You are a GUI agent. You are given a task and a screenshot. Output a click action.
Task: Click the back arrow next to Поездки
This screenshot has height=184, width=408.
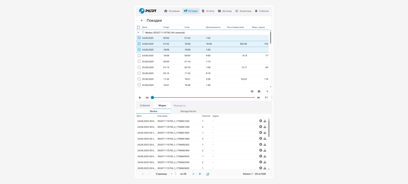coord(142,20)
